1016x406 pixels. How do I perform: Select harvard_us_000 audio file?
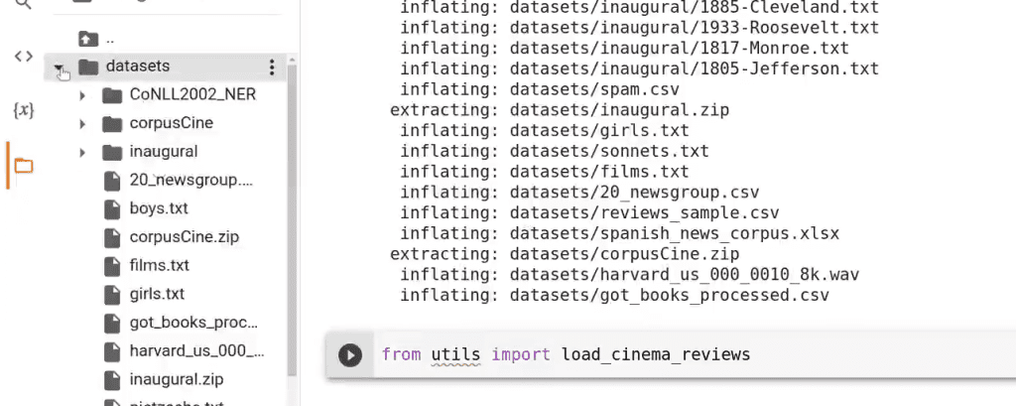184,351
